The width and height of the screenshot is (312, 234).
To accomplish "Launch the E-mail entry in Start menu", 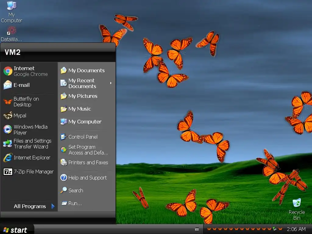I will pyautogui.click(x=29, y=85).
